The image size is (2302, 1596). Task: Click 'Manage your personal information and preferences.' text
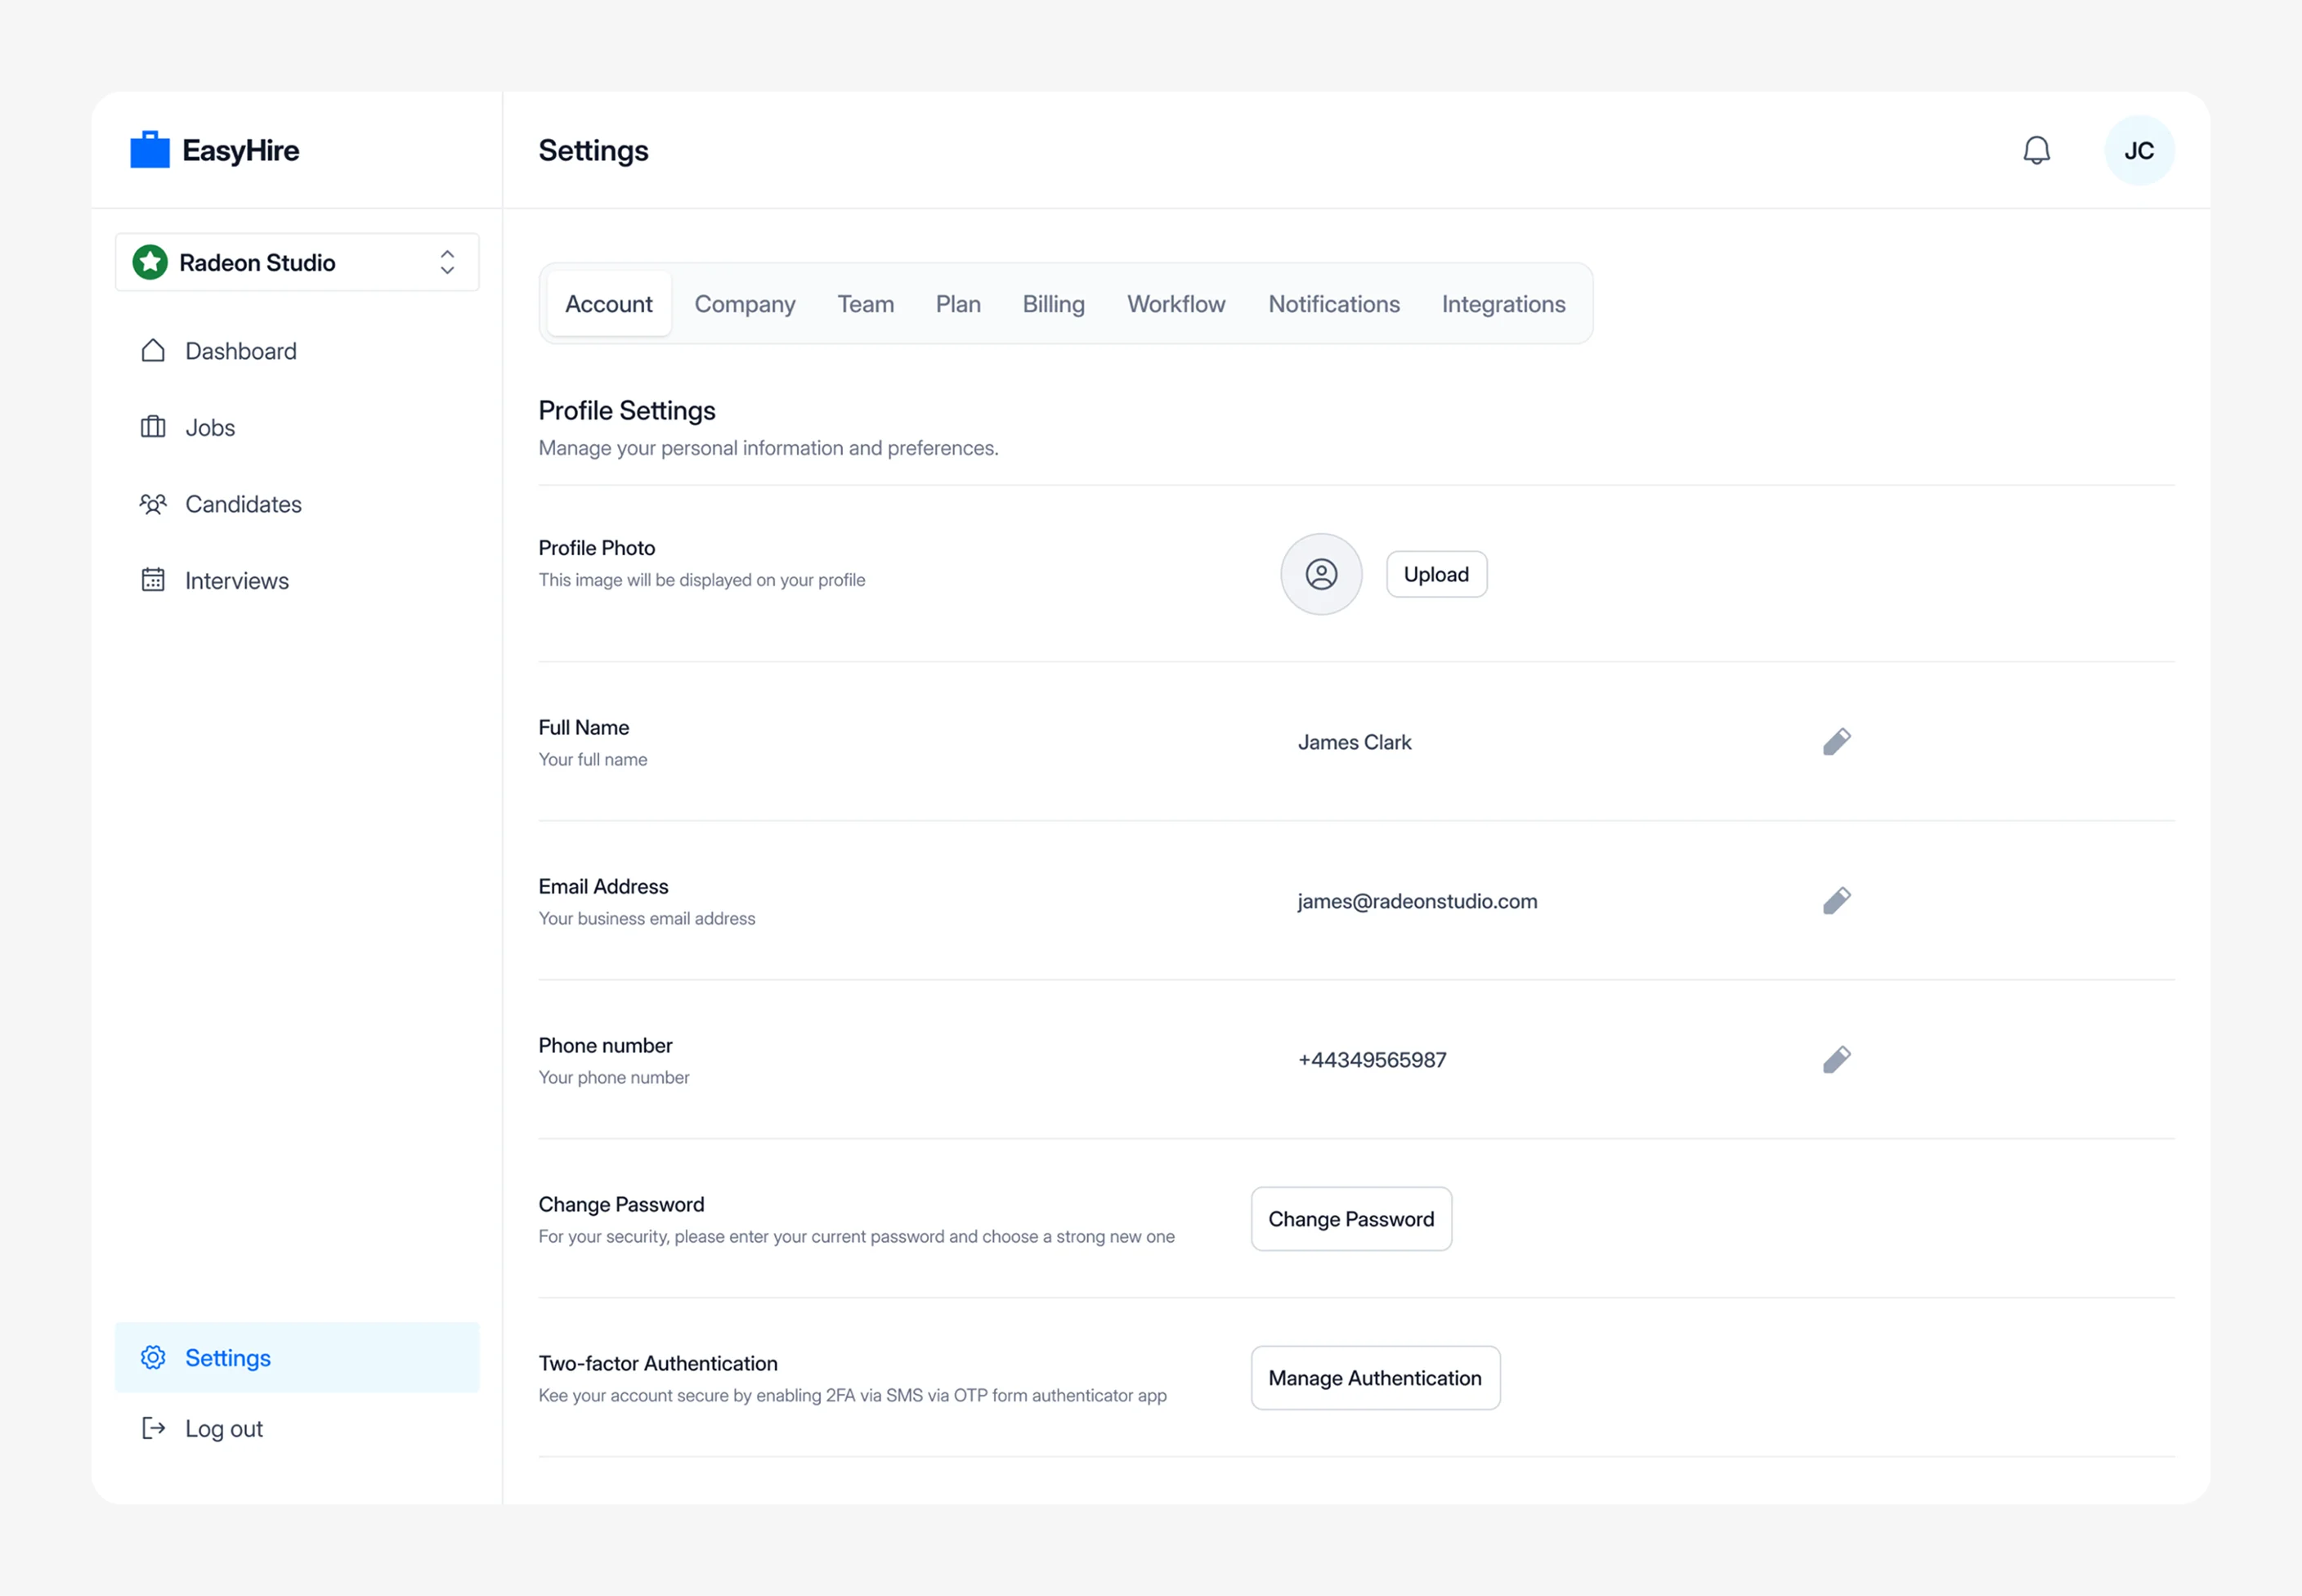768,448
